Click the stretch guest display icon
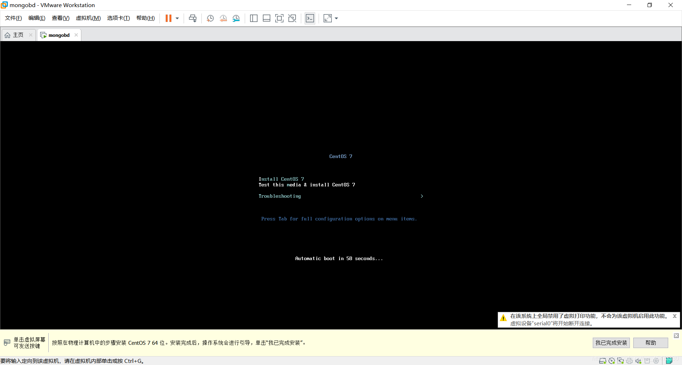 [x=328, y=18]
